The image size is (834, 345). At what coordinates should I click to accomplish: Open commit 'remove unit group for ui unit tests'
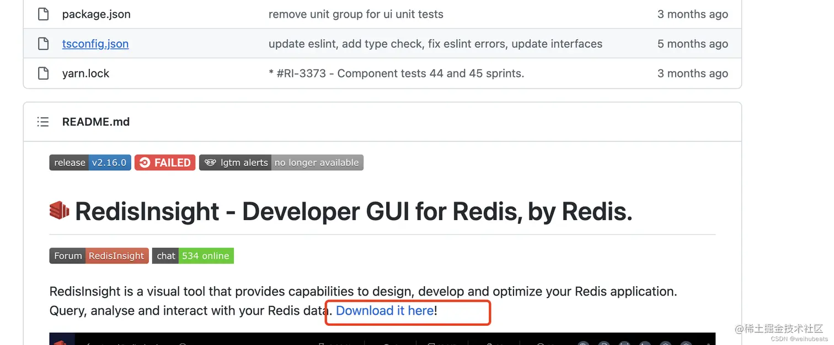coord(356,14)
